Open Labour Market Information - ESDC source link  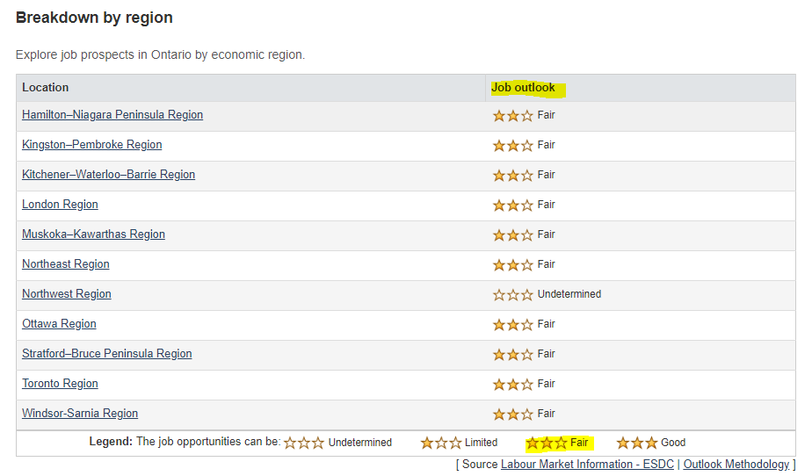pos(589,465)
